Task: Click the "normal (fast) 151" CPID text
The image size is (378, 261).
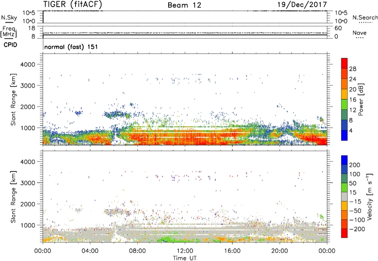Action: tap(71, 47)
